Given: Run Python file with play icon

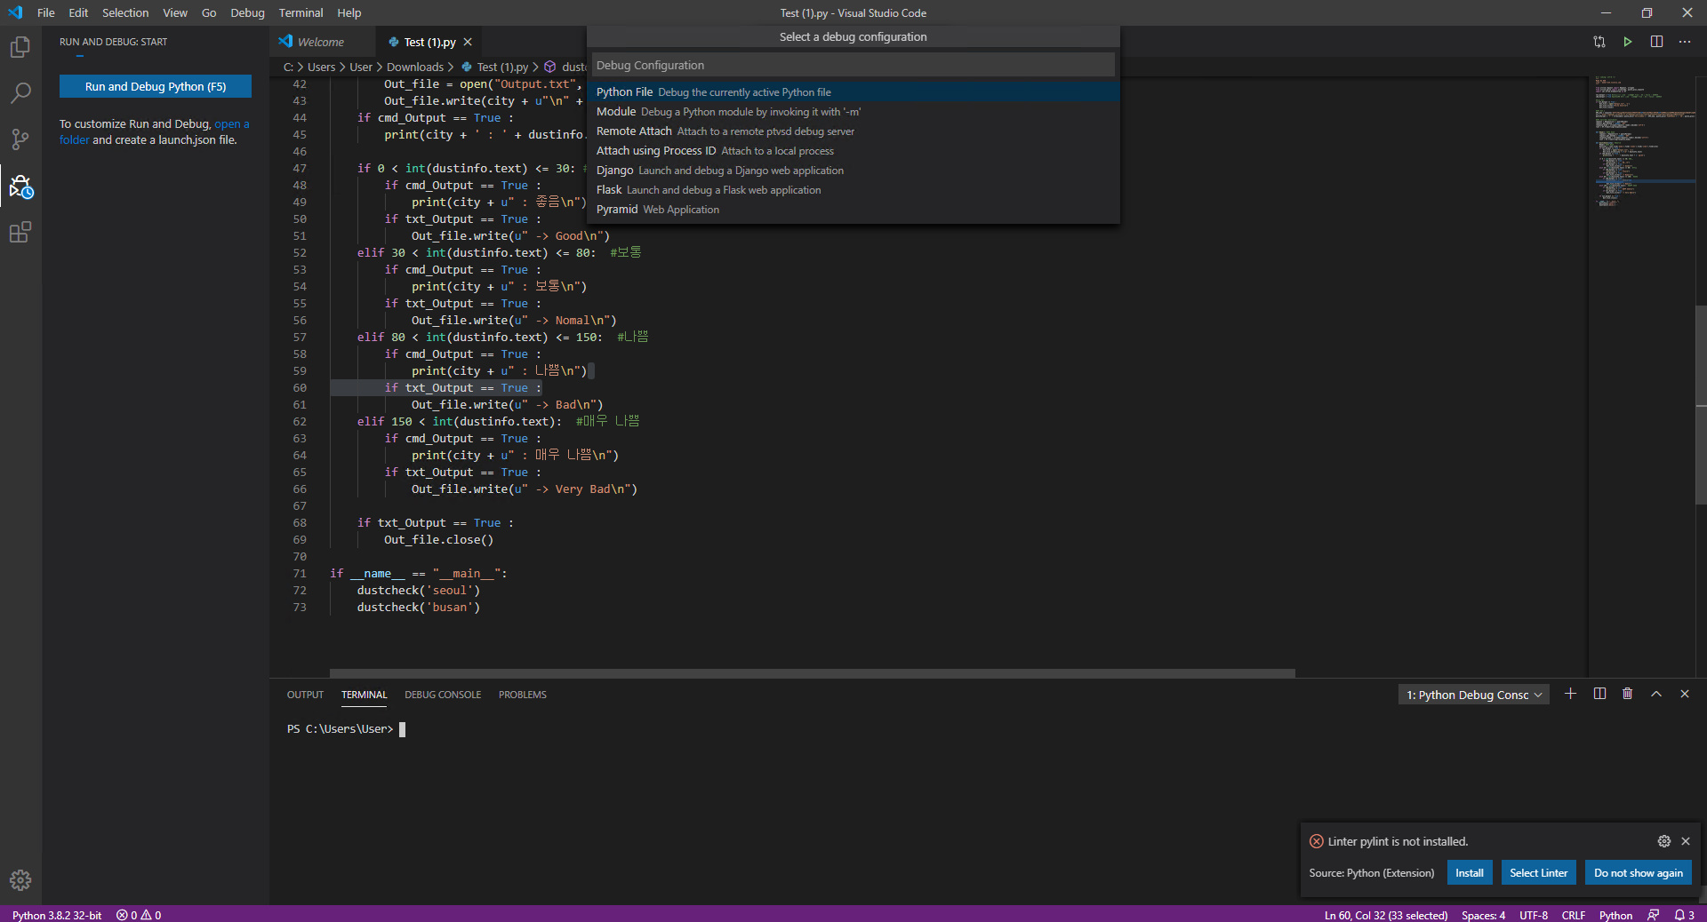Looking at the screenshot, I should pyautogui.click(x=1628, y=42).
